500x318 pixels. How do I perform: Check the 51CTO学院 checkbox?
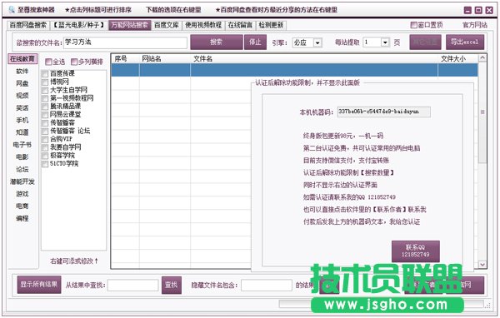[x=45, y=164]
